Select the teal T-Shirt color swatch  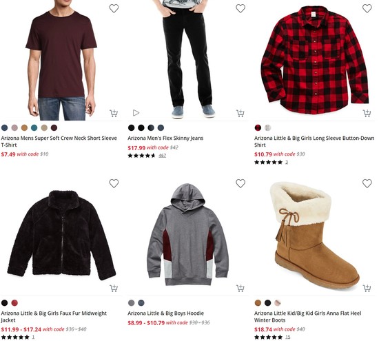pyautogui.click(x=34, y=127)
